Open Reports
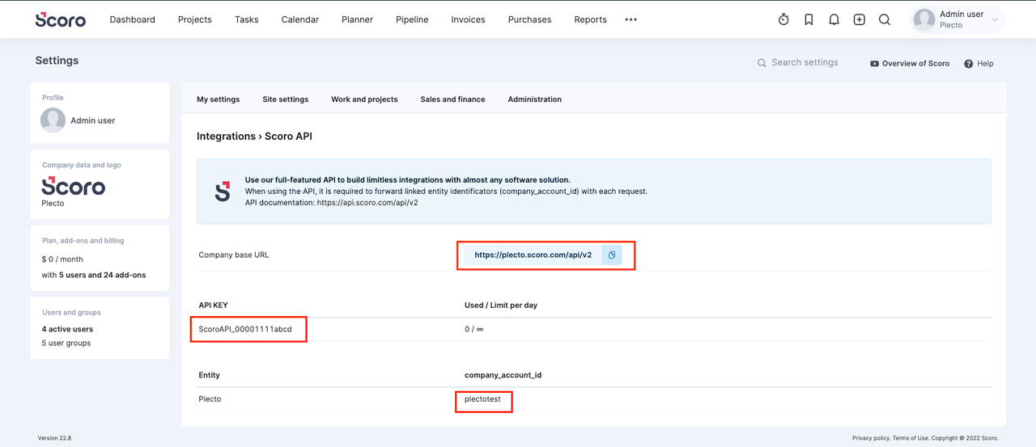Screen dimensions: 1036x447 coord(590,19)
